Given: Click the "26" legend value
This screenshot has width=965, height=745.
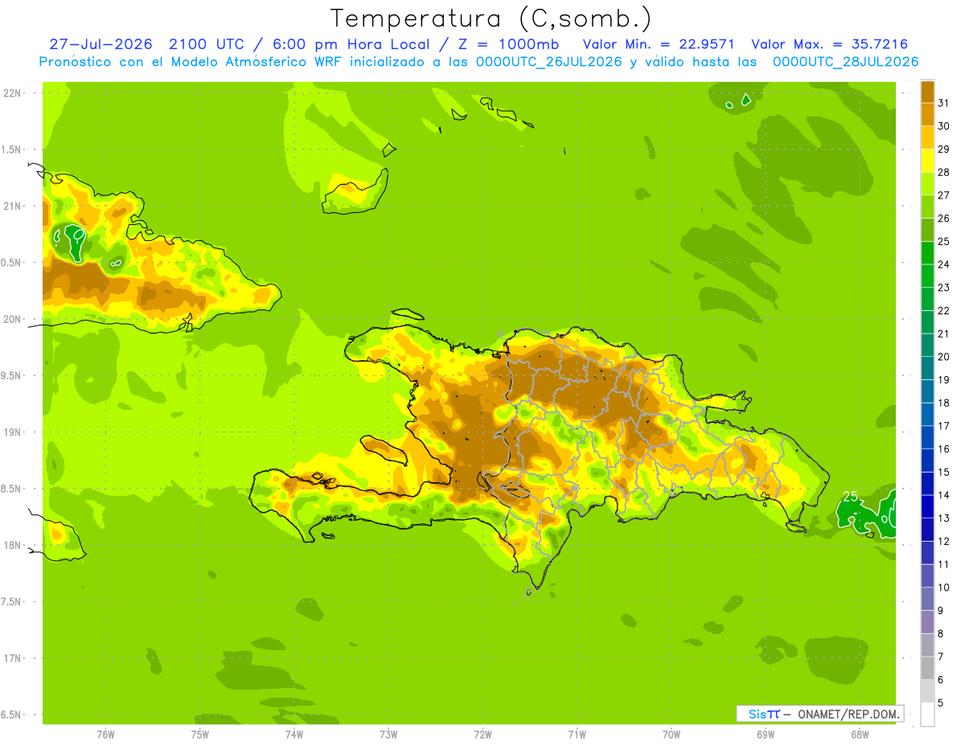Looking at the screenshot, I should click(944, 219).
